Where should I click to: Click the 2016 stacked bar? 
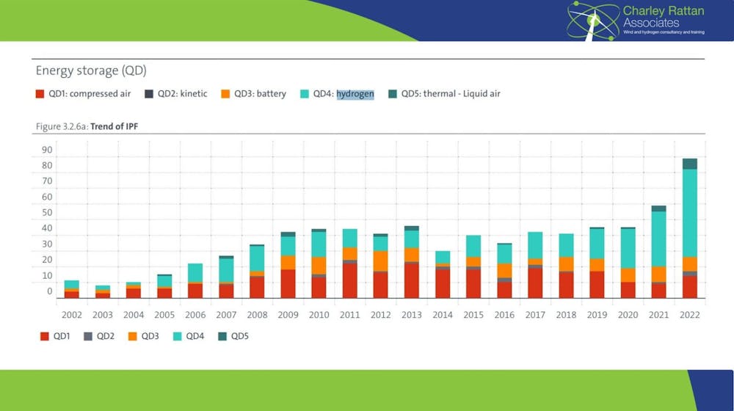[504, 271]
